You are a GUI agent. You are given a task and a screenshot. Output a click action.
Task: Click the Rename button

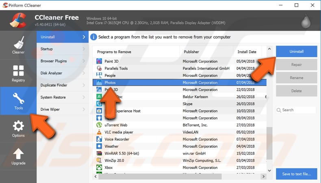(x=297, y=78)
